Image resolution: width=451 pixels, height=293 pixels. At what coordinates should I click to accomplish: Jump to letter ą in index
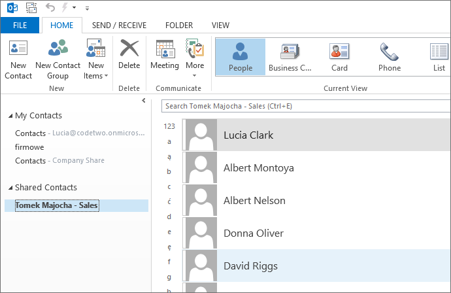[169, 157]
